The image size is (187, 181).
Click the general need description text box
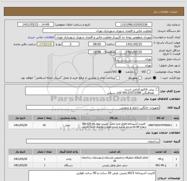coord(92,91)
